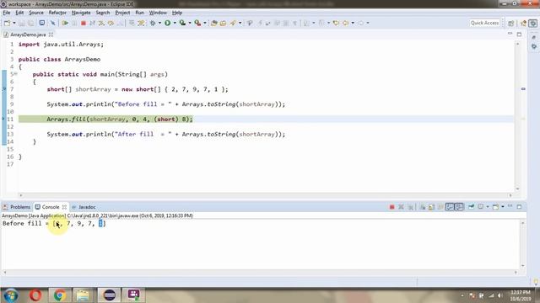Click the Search flashlight toolbar icon
540x303 pixels.
coord(233,23)
